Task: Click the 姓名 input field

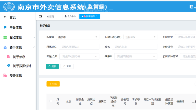Action: pyautogui.click(x=135, y=47)
